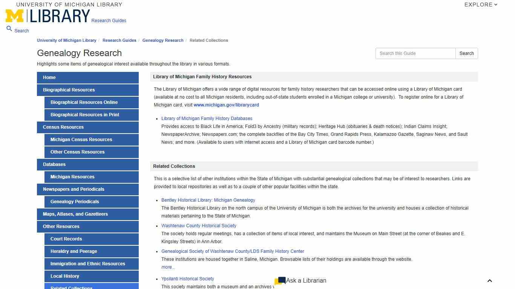Open Michigan Census Resources page

[81, 140]
